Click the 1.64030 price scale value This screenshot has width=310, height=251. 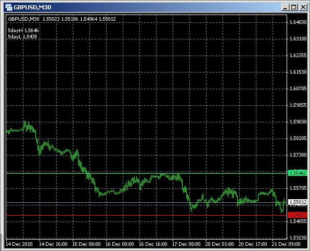point(298,22)
